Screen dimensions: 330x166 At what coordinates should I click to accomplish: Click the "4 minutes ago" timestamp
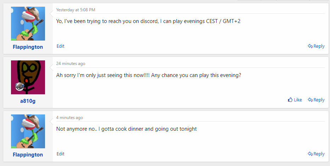(69, 118)
